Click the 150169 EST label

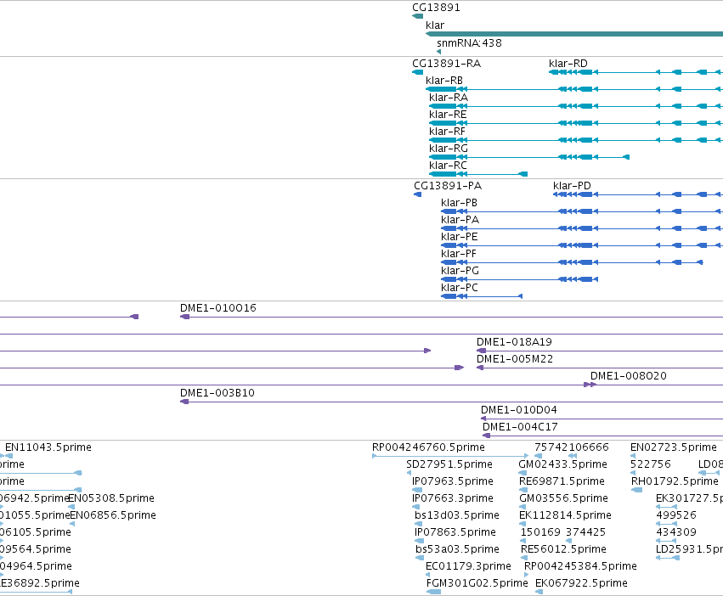540,532
